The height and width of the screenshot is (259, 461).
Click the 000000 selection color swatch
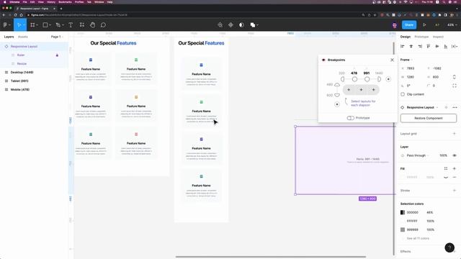pos(403,212)
